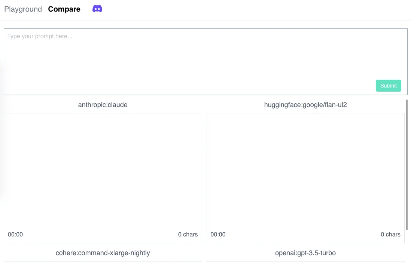This screenshot has height=263, width=411.
Task: Click top edge of cohere output panel
Action: click(x=103, y=262)
